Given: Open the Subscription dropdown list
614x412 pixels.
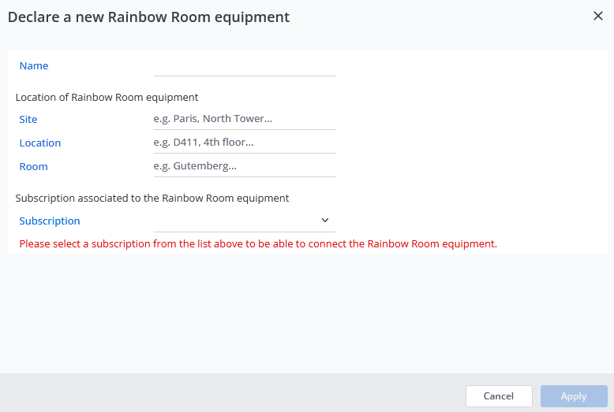Looking at the screenshot, I should 237,221.
